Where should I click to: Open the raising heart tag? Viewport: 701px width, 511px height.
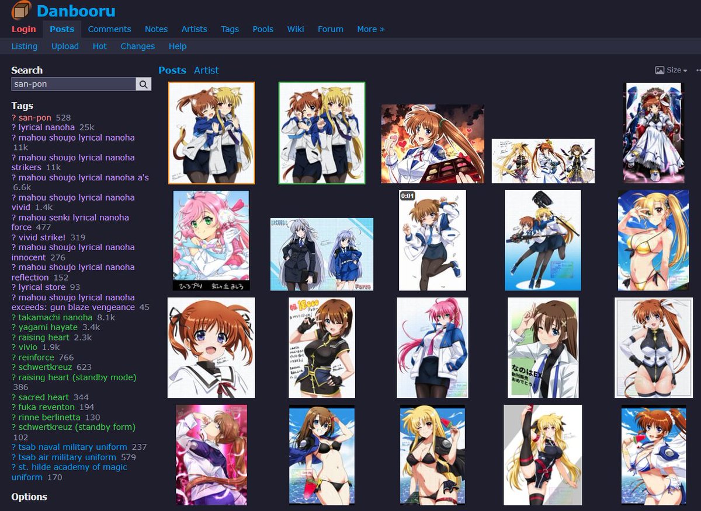[x=44, y=337]
